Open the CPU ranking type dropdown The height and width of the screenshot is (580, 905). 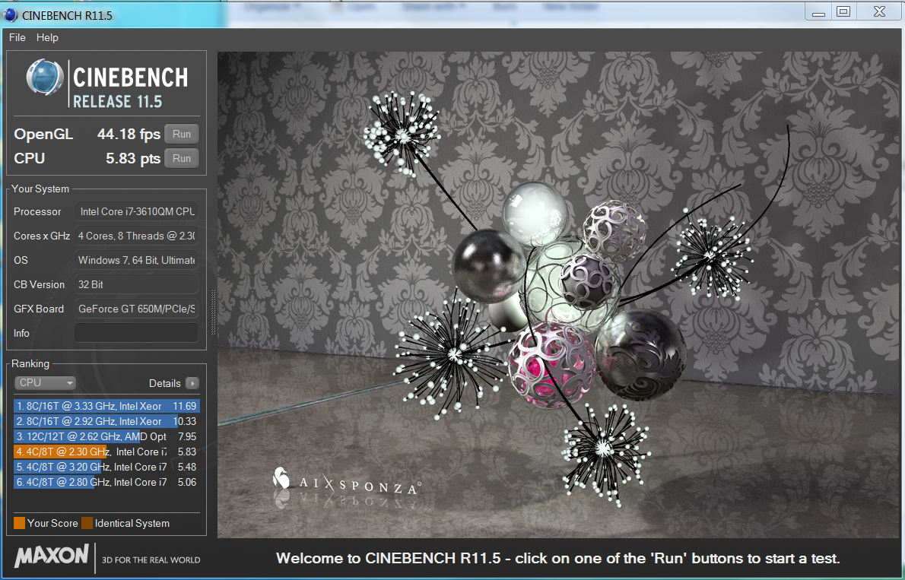click(x=45, y=382)
